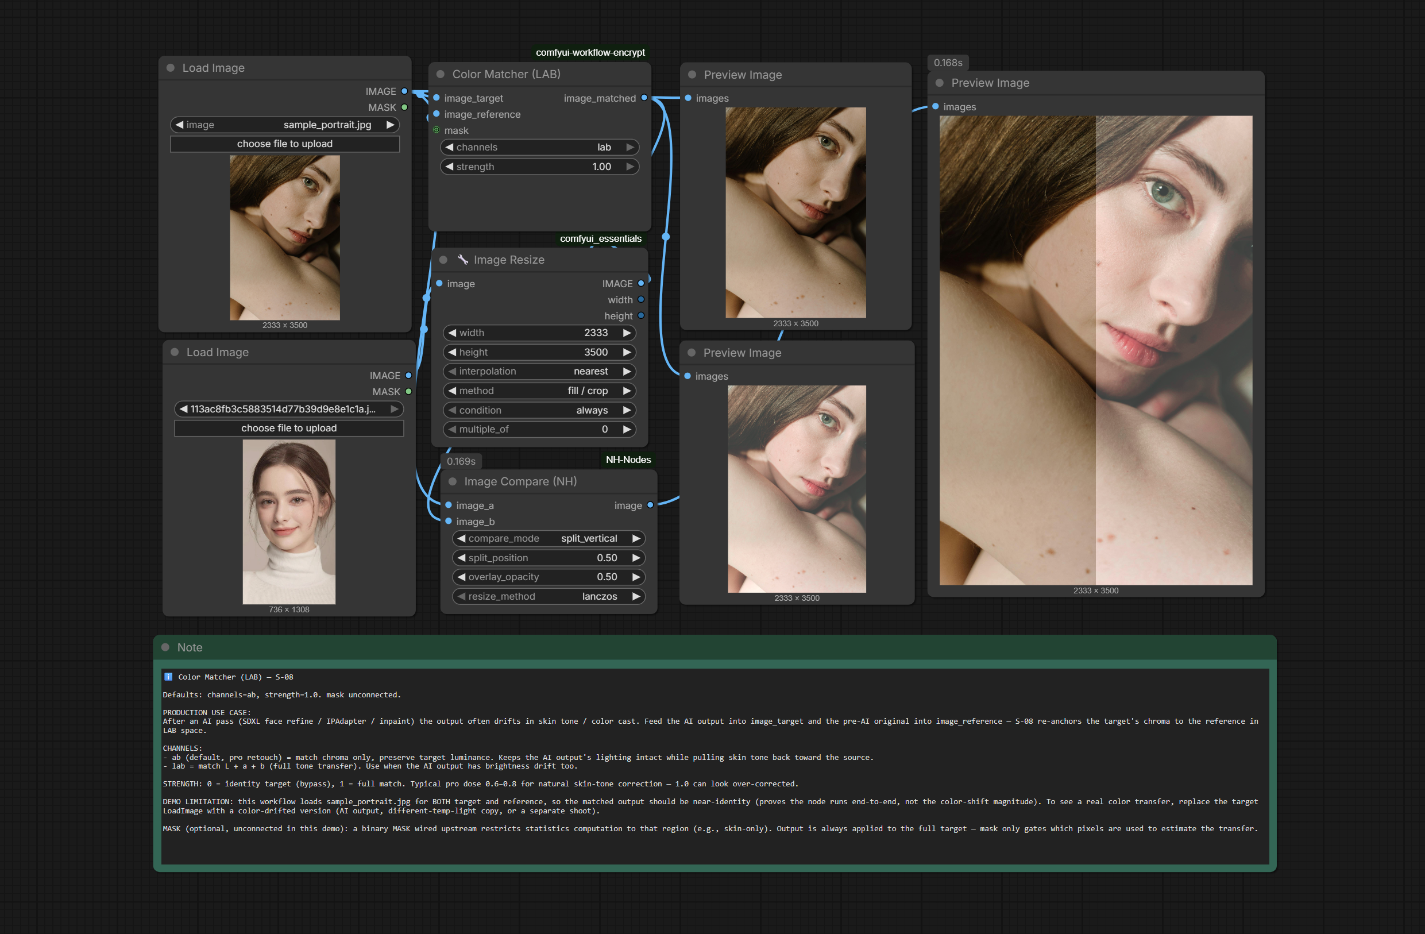Click the height 3500 input field
This screenshot has width=1425, height=934.
tap(539, 352)
